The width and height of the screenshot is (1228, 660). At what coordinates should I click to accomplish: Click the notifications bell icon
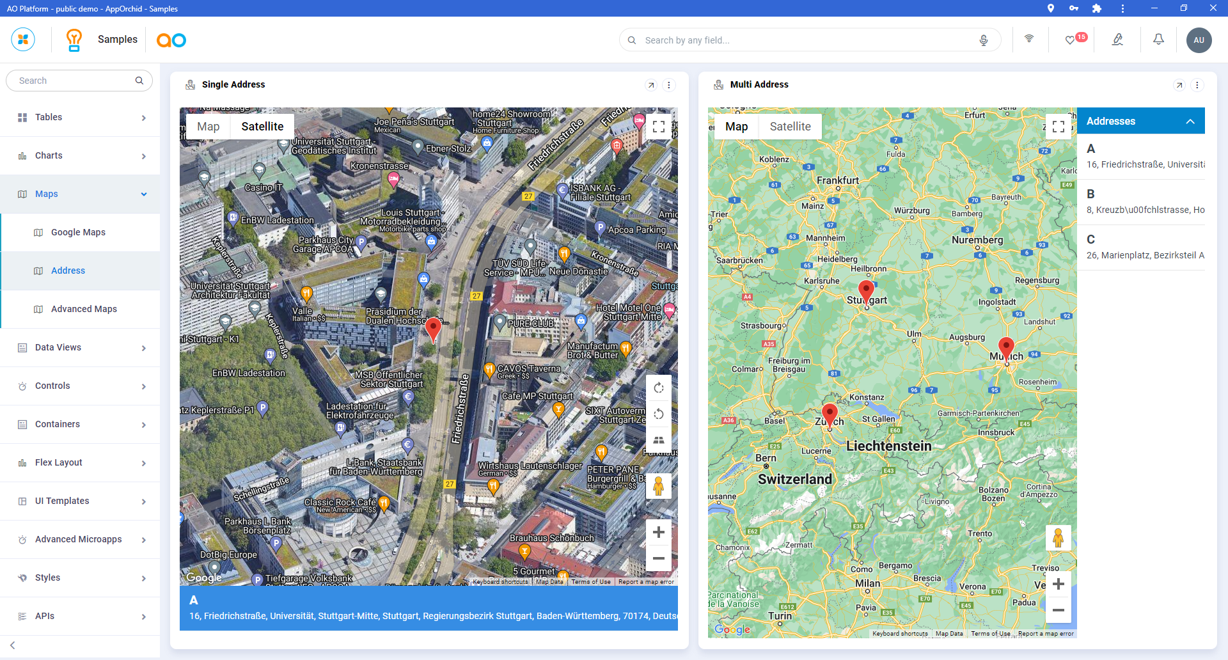[x=1158, y=40]
